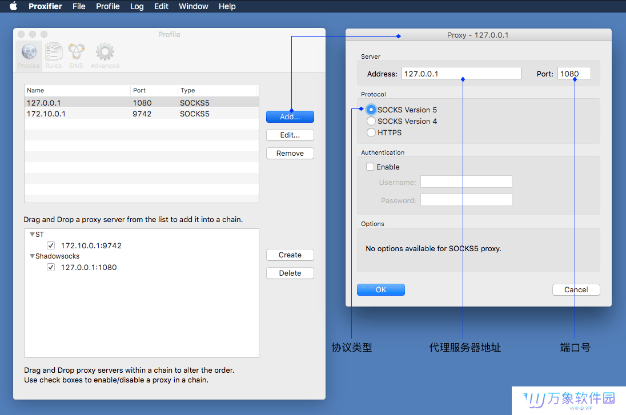Image resolution: width=626 pixels, height=415 pixels.
Task: Select the 172.10.0.1 proxy row
Action: 141,114
